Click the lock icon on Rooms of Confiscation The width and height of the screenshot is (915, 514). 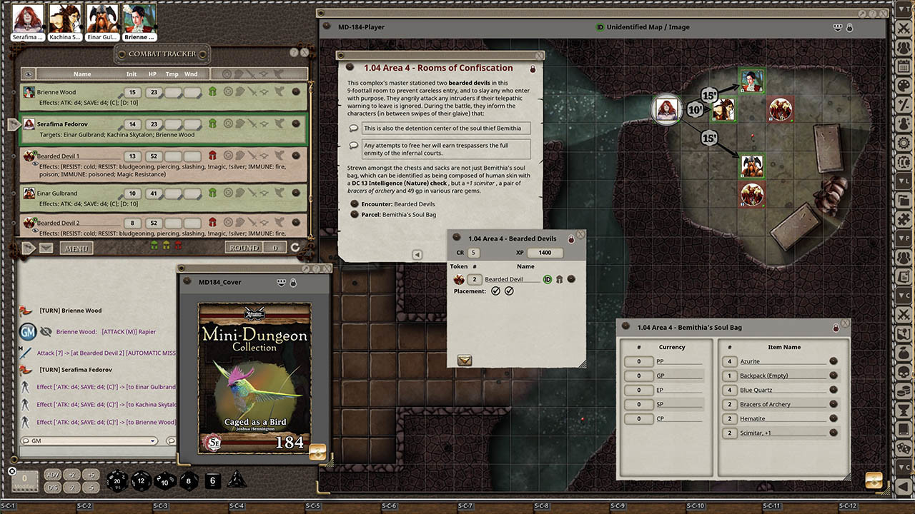tap(533, 69)
